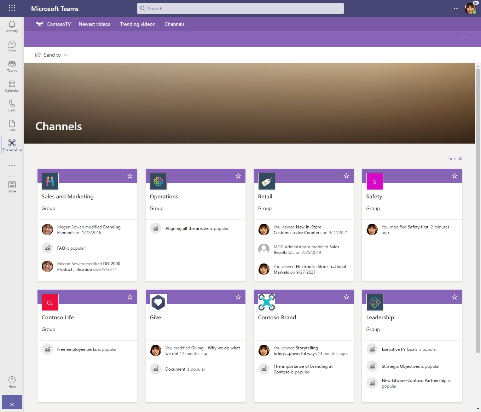Favorite the Contoso Life channel
The width and height of the screenshot is (481, 412).
tap(130, 297)
